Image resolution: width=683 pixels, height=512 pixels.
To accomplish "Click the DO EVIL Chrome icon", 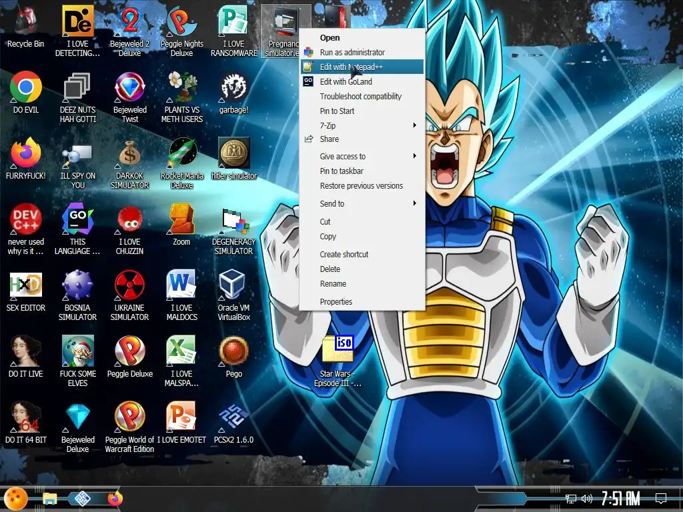I will [26, 92].
